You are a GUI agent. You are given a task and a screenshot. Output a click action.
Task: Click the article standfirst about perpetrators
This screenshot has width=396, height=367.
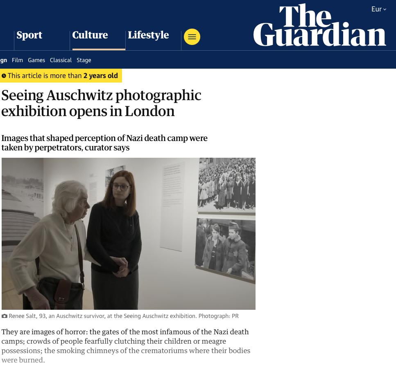104,143
